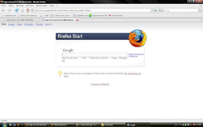Open 'À propos de Mozilla' link
Screen dimensions: 203x127
click(100, 84)
